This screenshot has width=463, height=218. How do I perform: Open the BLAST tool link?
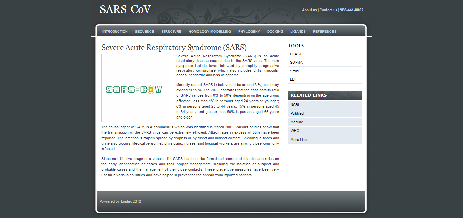pos(296,54)
